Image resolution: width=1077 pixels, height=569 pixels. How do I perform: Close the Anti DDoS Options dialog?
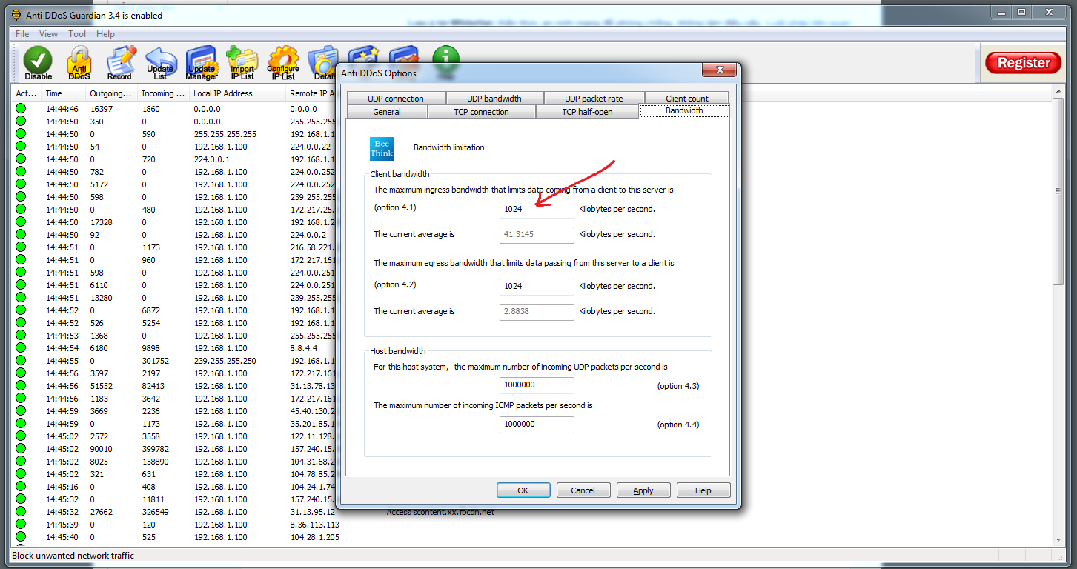tap(719, 70)
